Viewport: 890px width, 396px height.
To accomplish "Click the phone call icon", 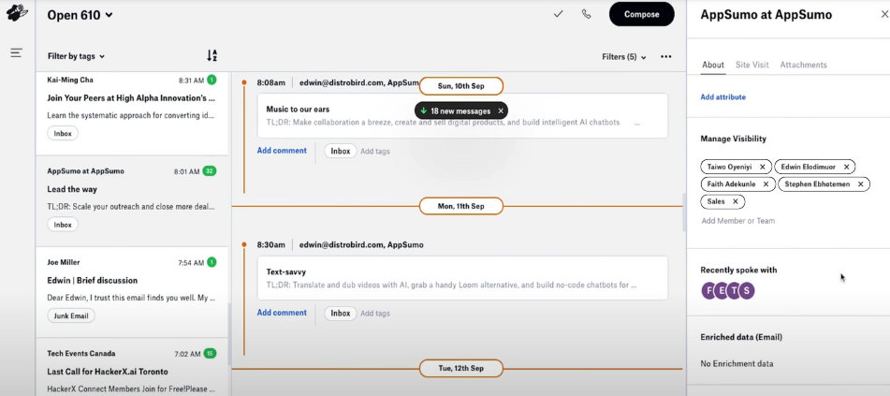I will tap(587, 14).
